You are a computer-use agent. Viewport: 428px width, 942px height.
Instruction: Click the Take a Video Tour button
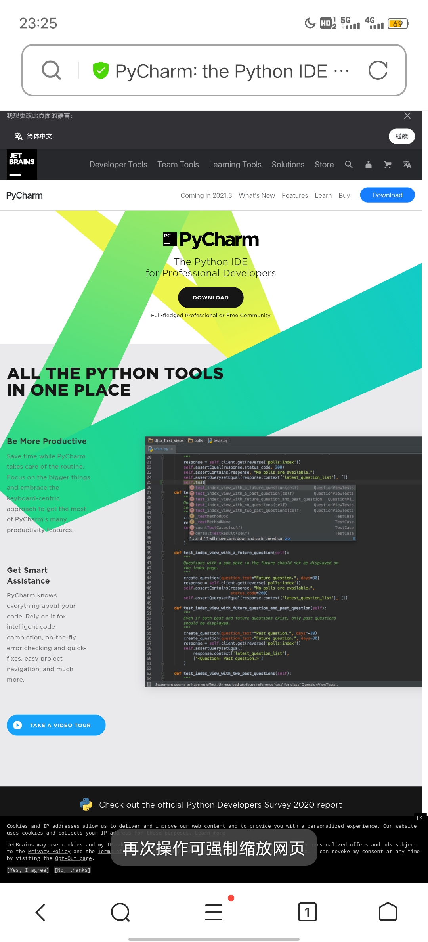click(56, 725)
